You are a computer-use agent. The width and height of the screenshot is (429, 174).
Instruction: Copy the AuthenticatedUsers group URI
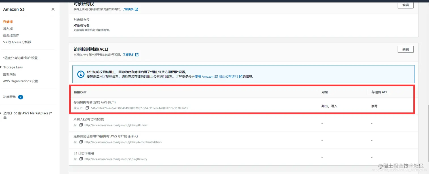pos(81,142)
